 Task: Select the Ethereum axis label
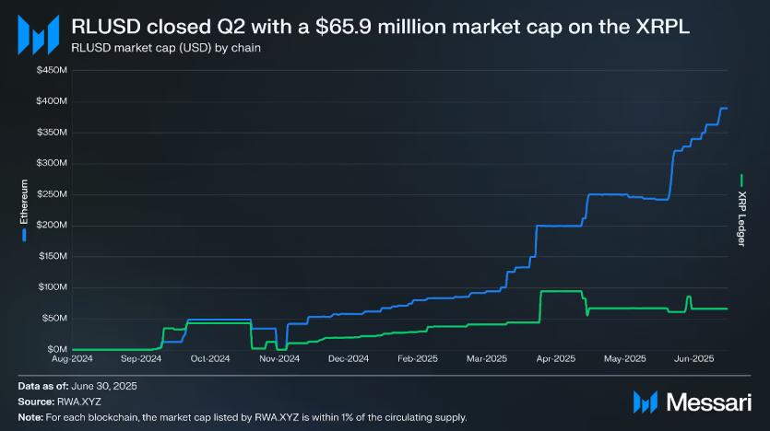coord(24,202)
